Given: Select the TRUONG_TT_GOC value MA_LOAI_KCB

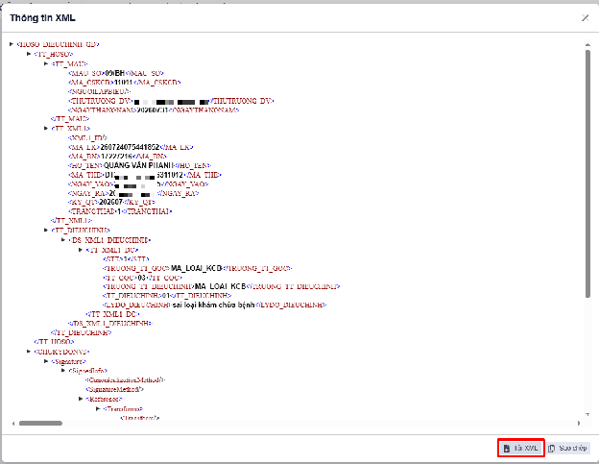Looking at the screenshot, I should (196, 268).
